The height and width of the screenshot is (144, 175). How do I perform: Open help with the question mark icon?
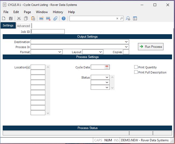point(64,18)
